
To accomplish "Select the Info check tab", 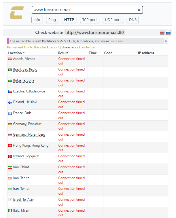I will (37, 20).
